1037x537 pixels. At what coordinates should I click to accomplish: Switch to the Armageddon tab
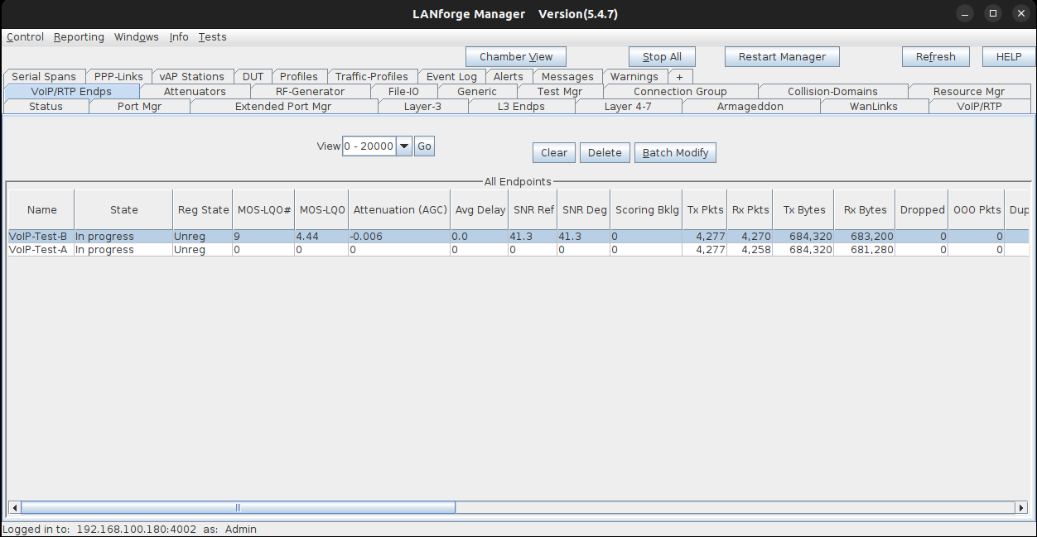click(750, 106)
